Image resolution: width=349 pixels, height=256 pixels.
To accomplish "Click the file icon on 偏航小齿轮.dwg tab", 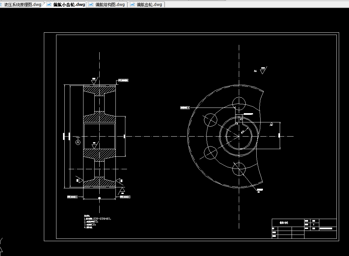I will (49, 4).
